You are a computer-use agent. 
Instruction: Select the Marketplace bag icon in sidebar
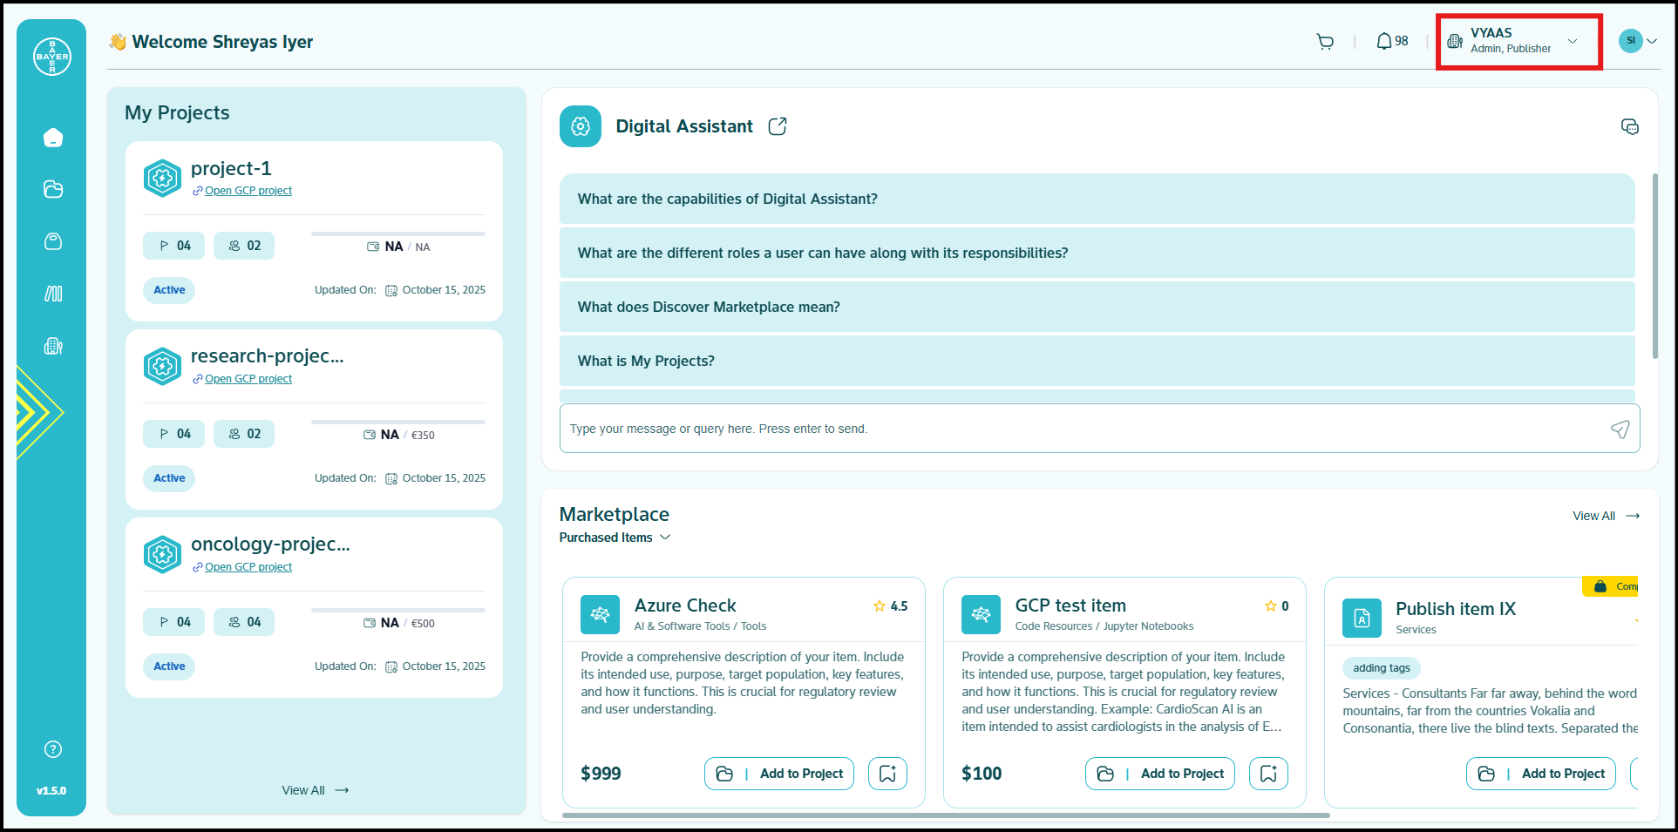(x=52, y=241)
